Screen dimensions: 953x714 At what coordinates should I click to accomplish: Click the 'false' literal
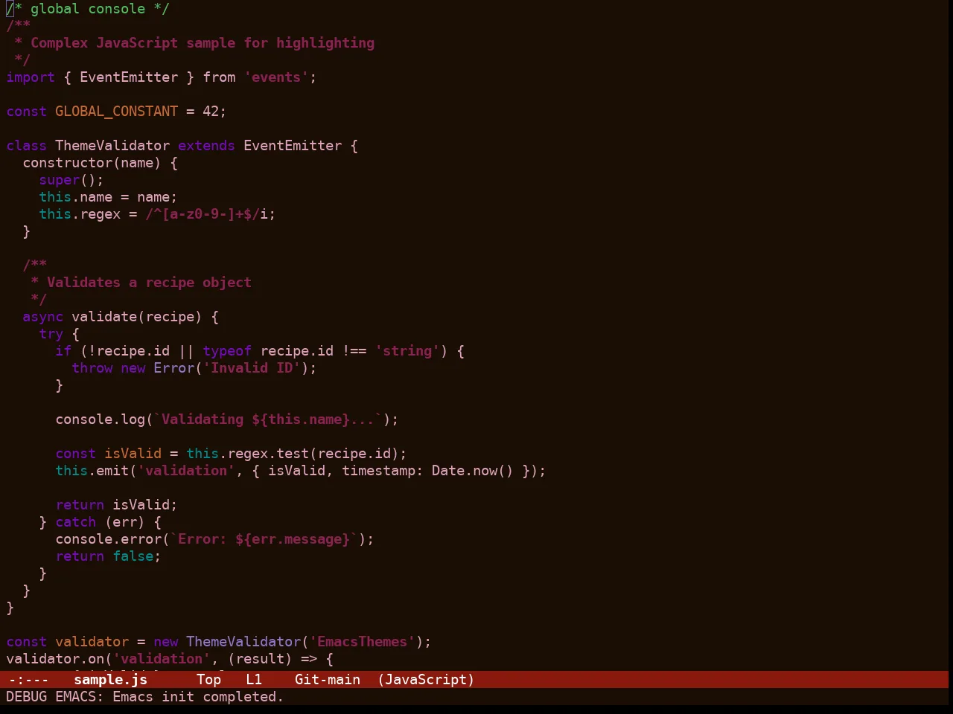(133, 556)
